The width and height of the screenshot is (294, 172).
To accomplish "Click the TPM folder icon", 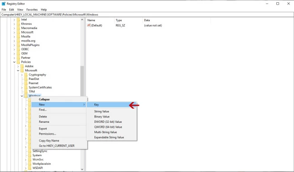I will click(x=26, y=92).
